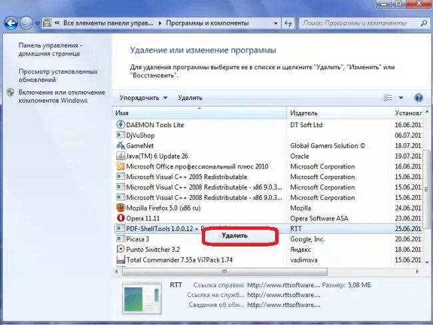Go back with the blue Back arrow
Screen dimensions: 433x325
point(11,23)
